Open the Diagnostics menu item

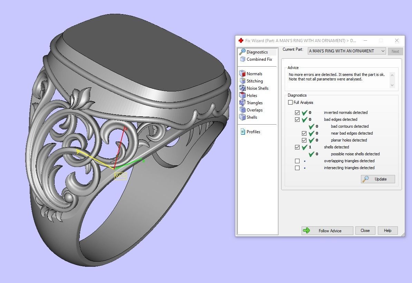257,52
